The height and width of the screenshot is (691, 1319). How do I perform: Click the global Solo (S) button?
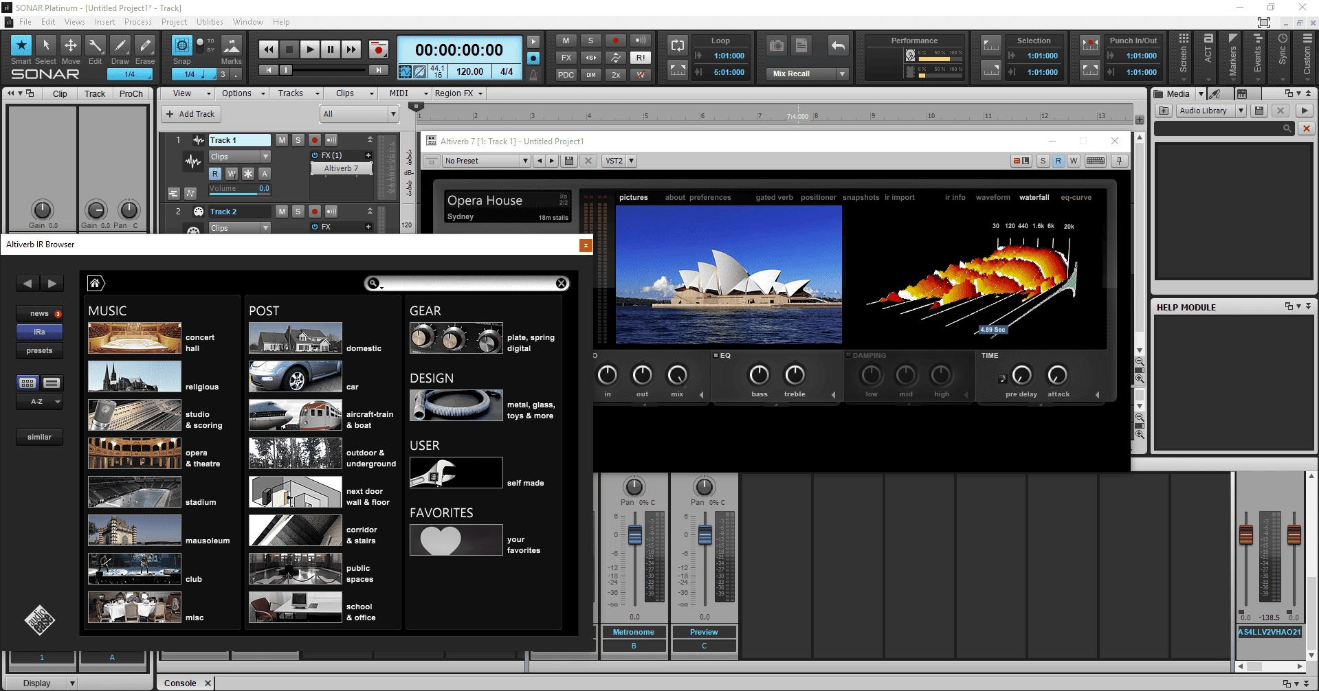coord(590,41)
